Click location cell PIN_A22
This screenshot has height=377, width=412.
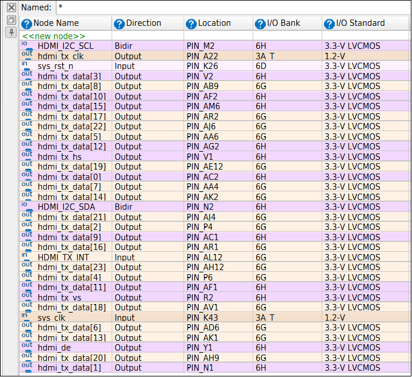pyautogui.click(x=218, y=56)
